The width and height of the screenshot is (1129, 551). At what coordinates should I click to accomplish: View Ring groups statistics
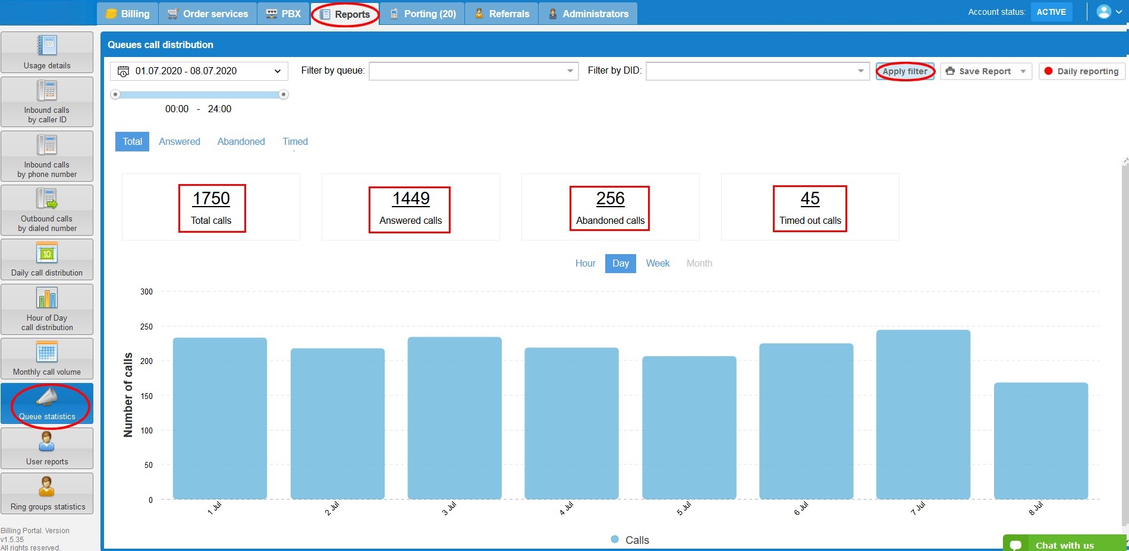[x=47, y=493]
